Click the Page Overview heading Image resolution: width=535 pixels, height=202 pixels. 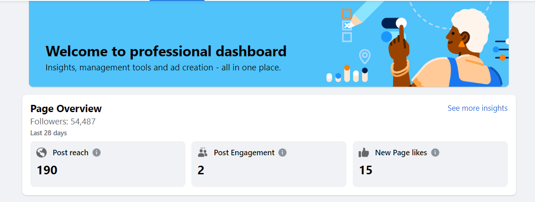coord(66,109)
